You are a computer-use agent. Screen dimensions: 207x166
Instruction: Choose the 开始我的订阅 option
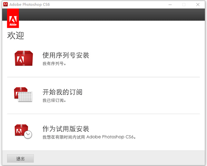tap(62, 92)
